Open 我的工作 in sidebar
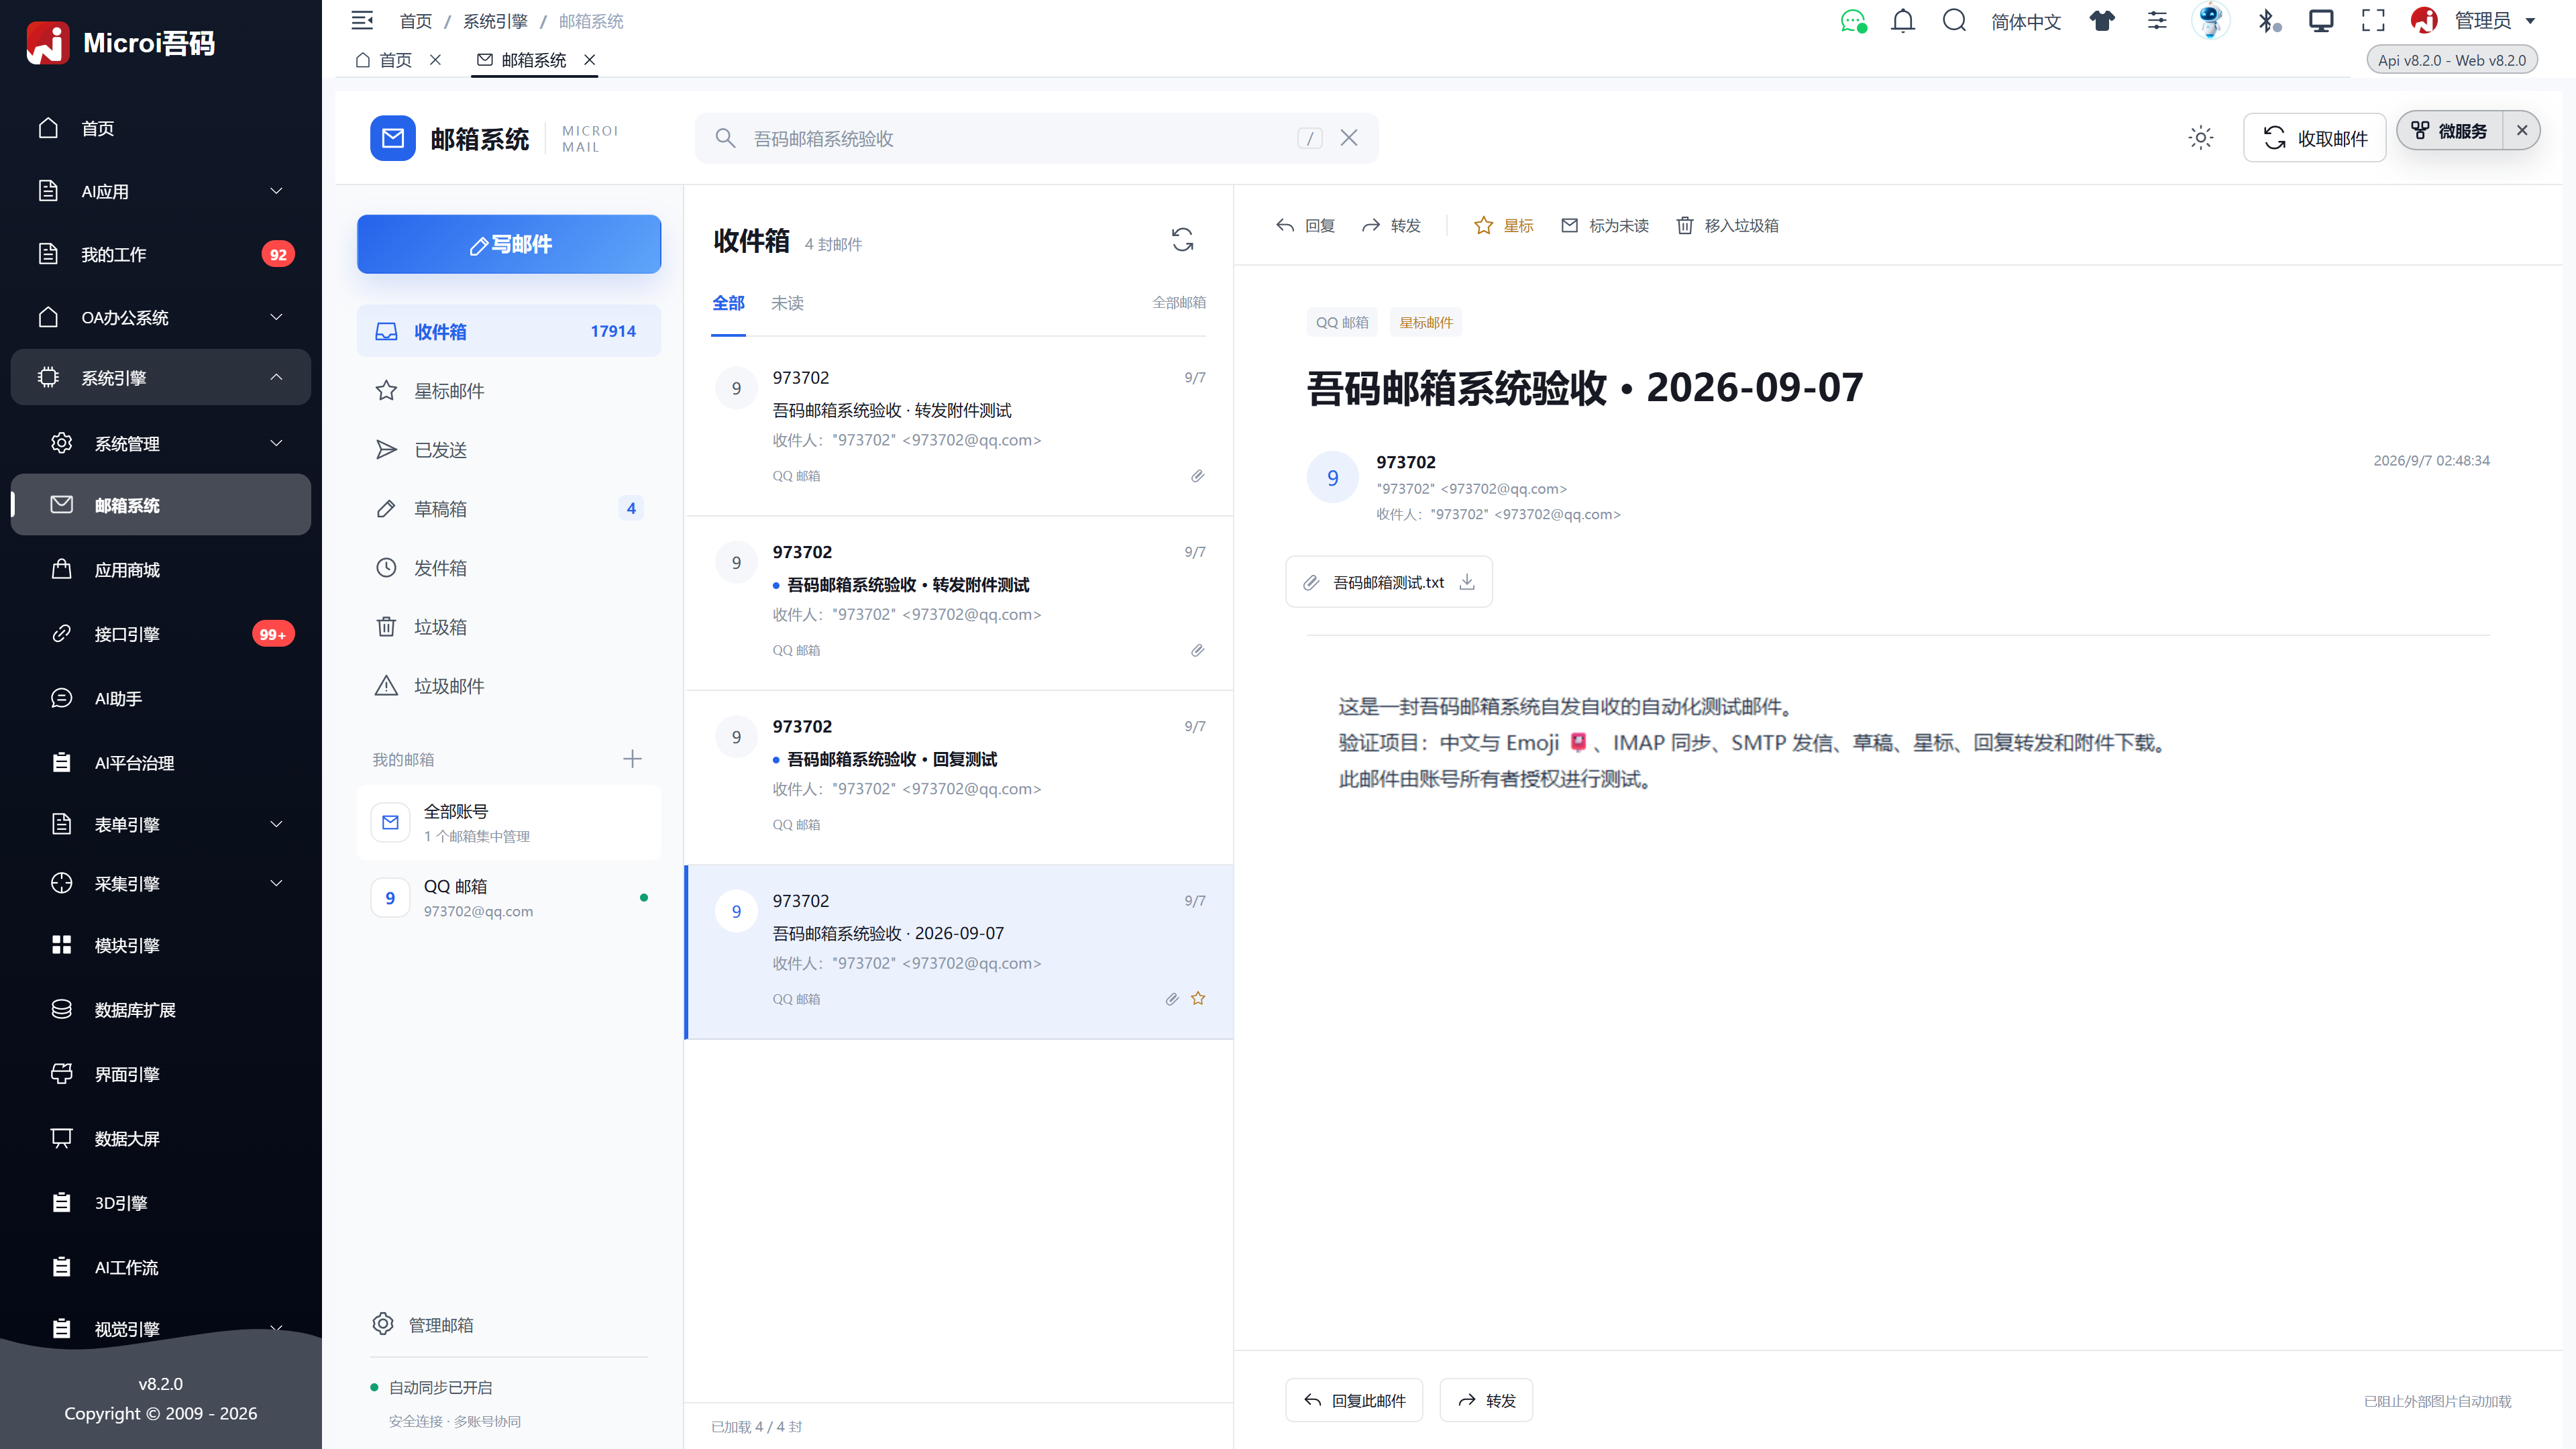2576x1449 pixels. (x=160, y=254)
